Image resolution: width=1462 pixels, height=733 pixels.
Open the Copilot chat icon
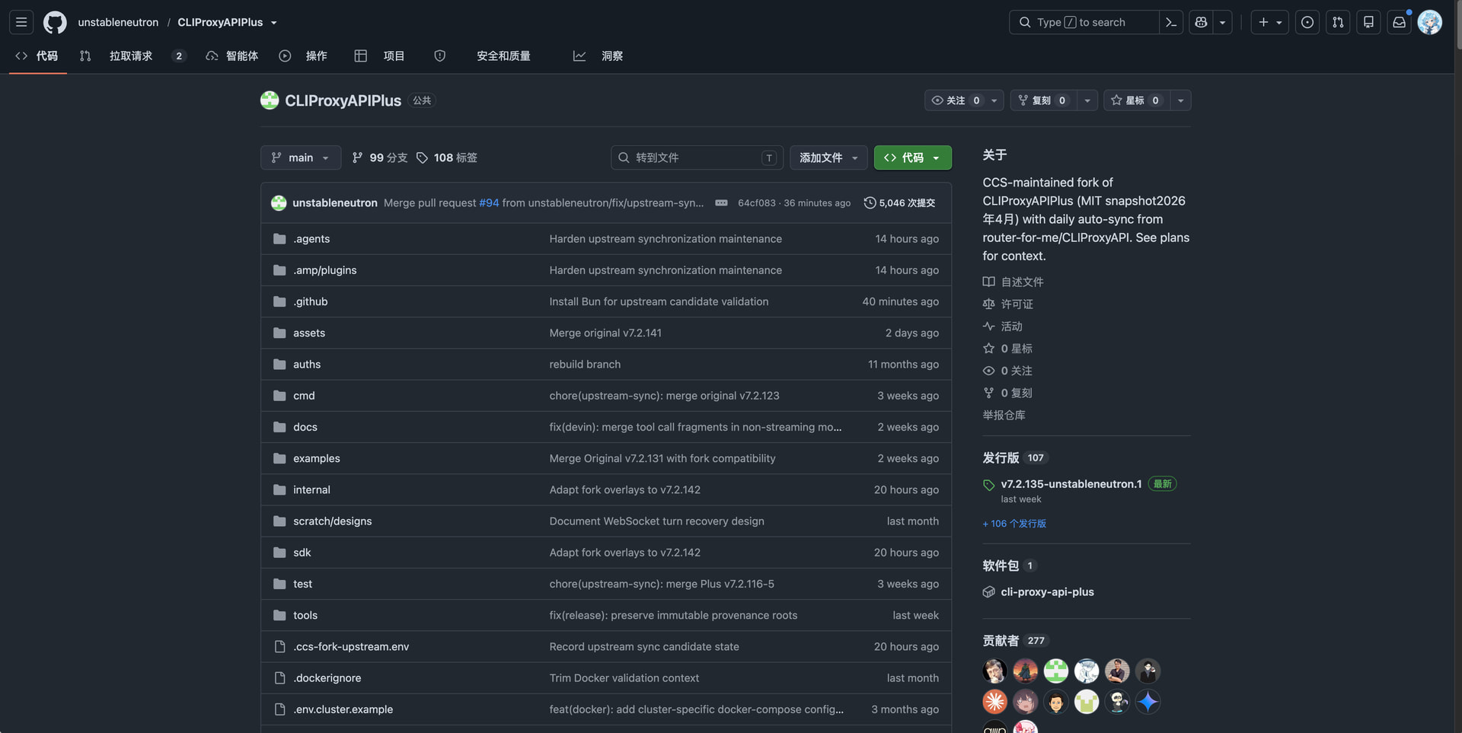tap(1201, 22)
